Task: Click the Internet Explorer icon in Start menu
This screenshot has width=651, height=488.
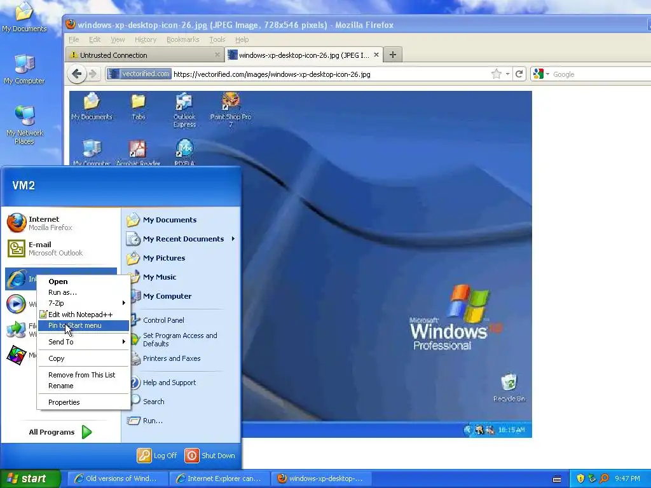Action: pyautogui.click(x=17, y=278)
